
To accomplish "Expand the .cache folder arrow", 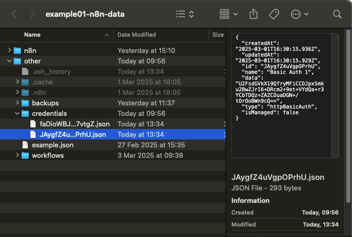I will 17,82.
